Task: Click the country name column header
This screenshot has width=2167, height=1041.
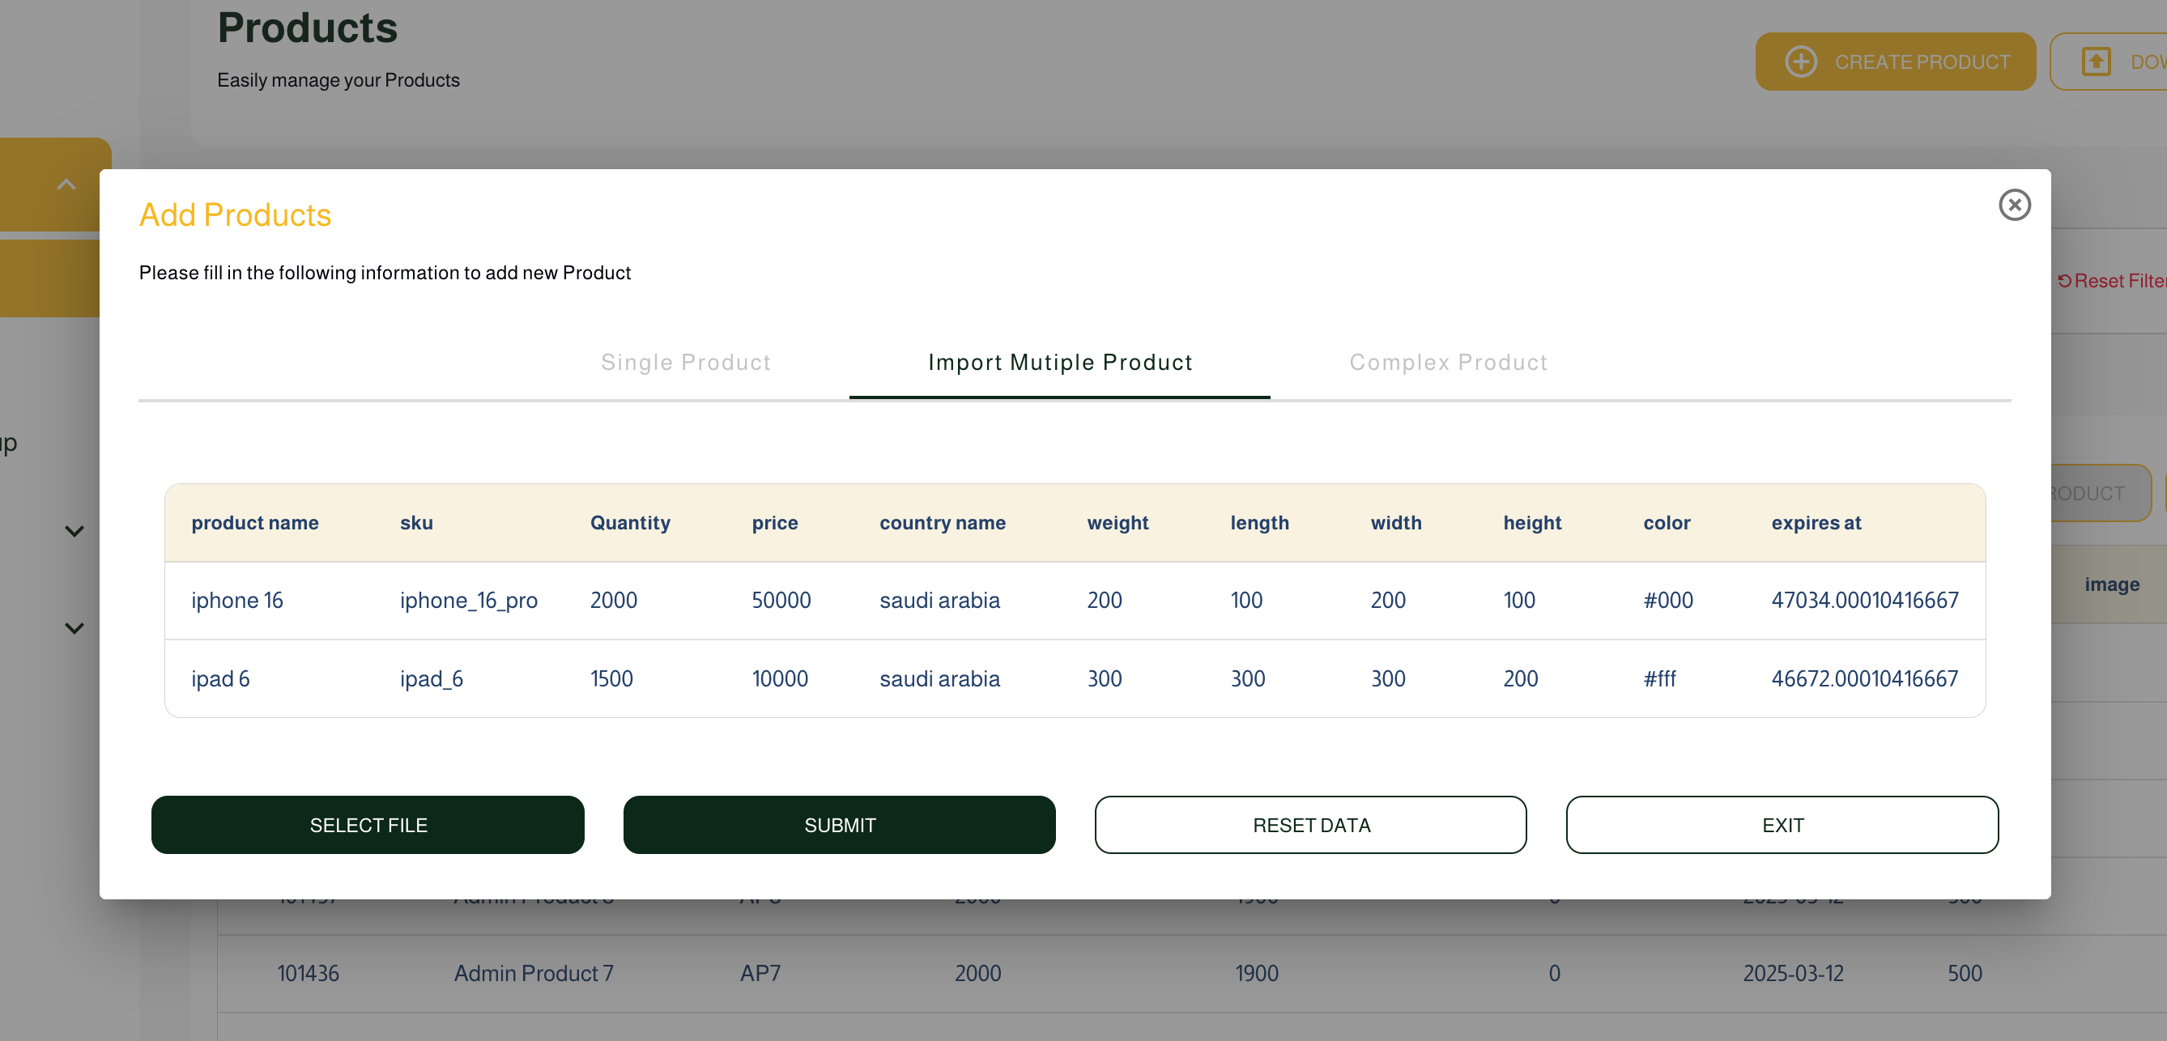Action: (942, 523)
